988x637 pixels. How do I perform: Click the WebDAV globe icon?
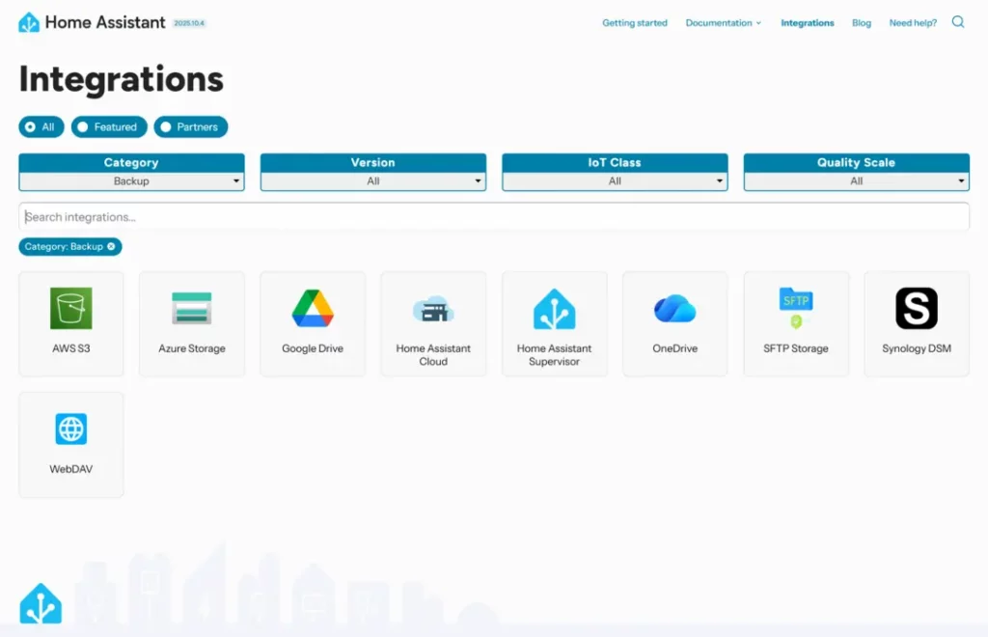tap(71, 429)
